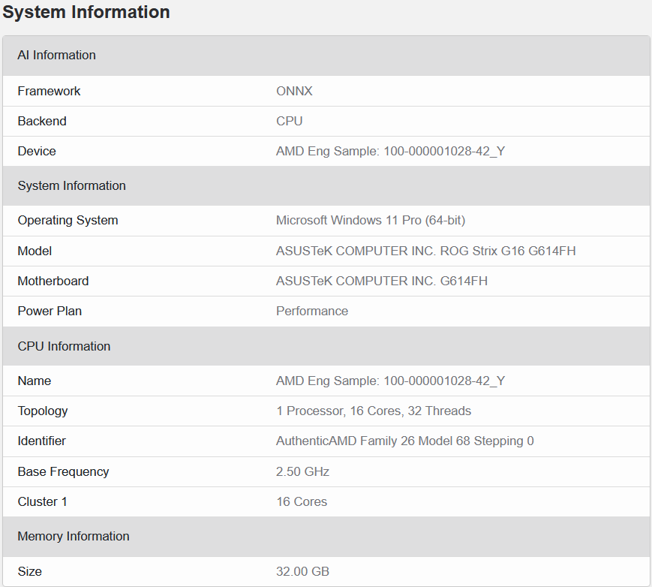Click the Backend value CPU
This screenshot has width=652, height=587.
(290, 122)
